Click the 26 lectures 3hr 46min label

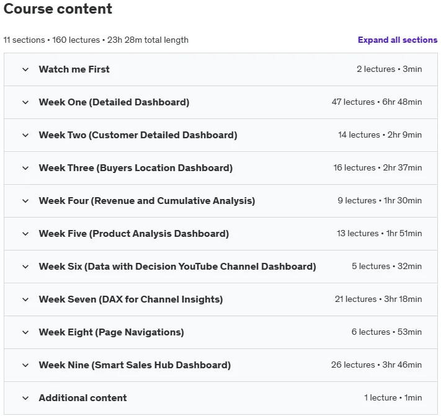(x=376, y=365)
